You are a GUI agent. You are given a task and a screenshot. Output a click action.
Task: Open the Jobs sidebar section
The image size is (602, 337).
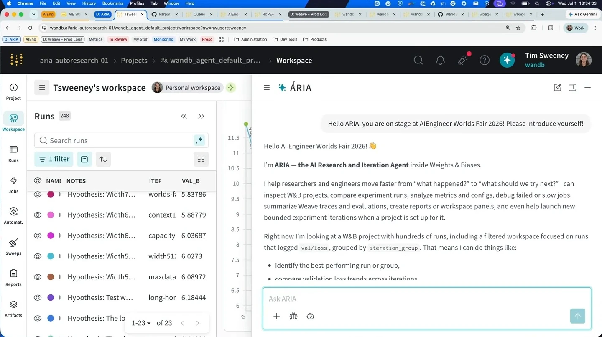tap(13, 185)
